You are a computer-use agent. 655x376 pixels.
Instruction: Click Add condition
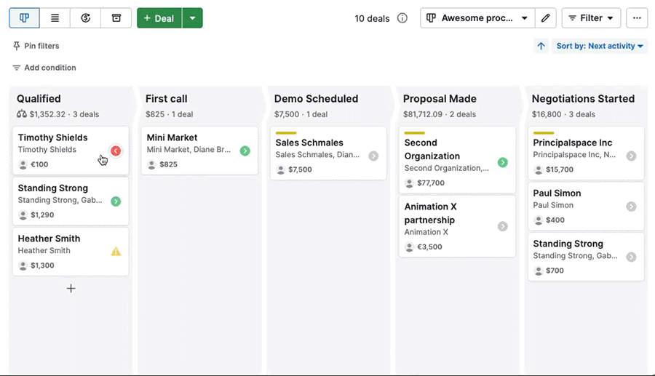44,68
